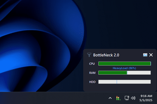Show hidden icons in system tray

pos(110,98)
